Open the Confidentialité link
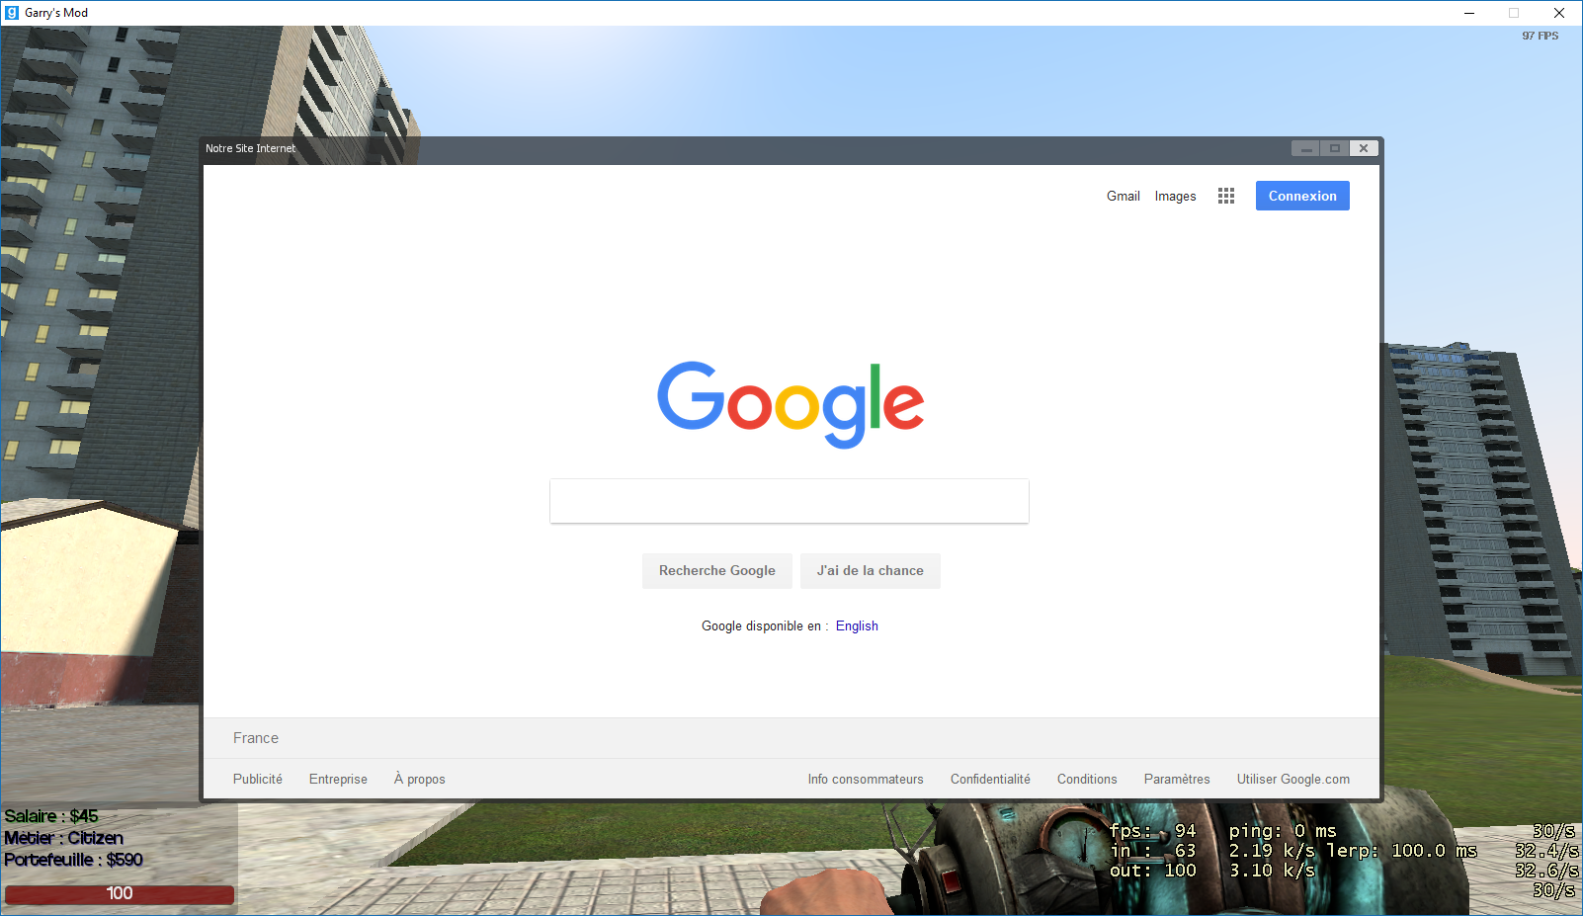 pos(990,779)
